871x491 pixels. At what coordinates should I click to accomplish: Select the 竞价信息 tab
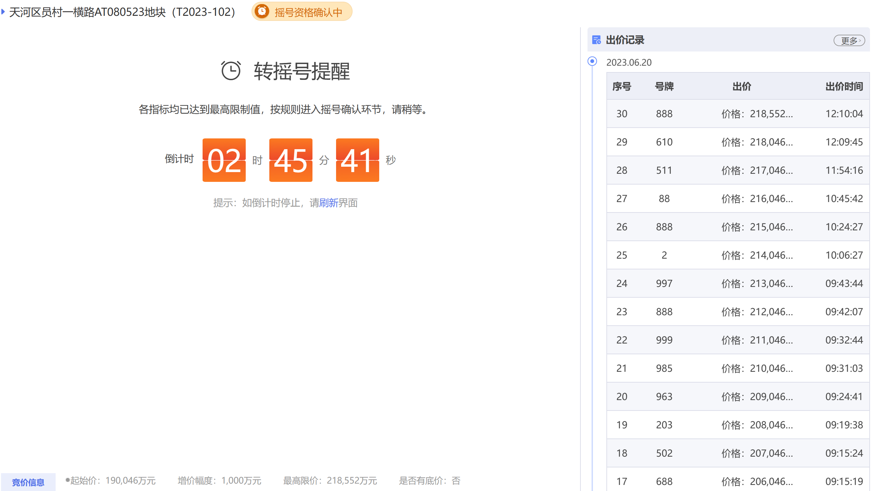coord(28,482)
